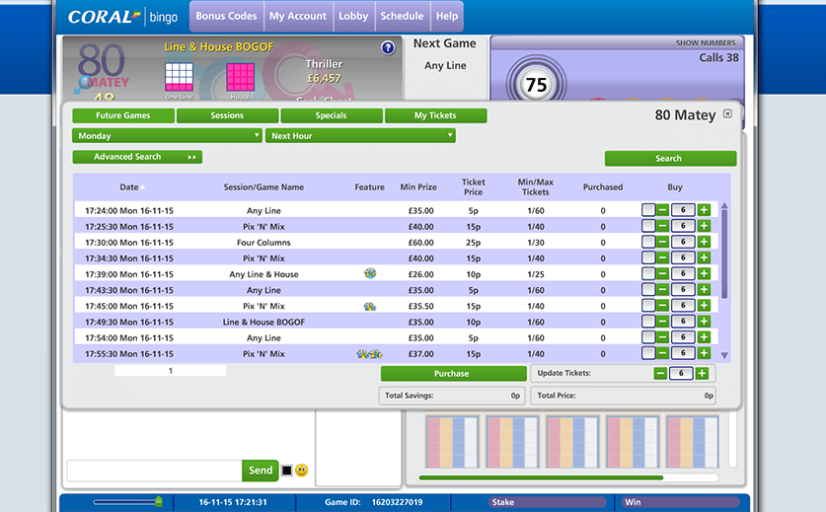Switch to the Future Games tab
826x512 pixels.
coord(123,115)
